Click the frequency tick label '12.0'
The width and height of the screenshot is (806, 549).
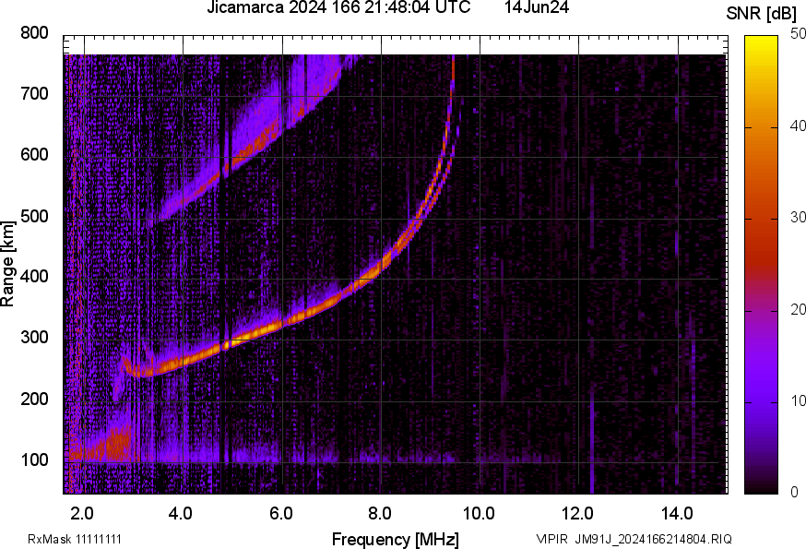578,514
